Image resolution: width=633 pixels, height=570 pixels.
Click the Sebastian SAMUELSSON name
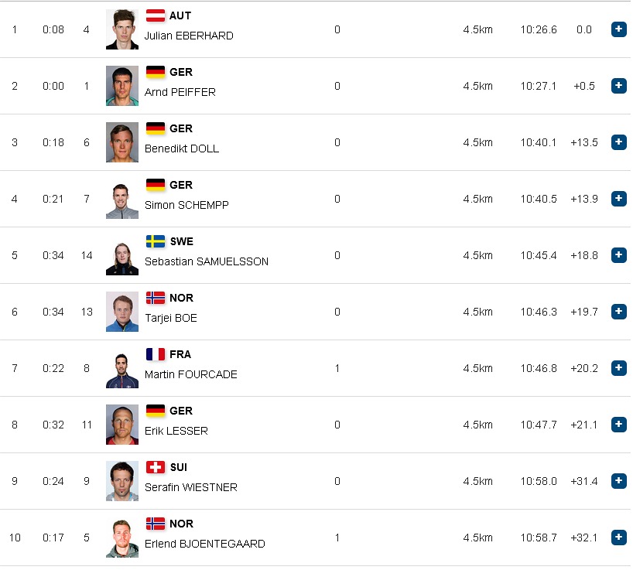[207, 261]
